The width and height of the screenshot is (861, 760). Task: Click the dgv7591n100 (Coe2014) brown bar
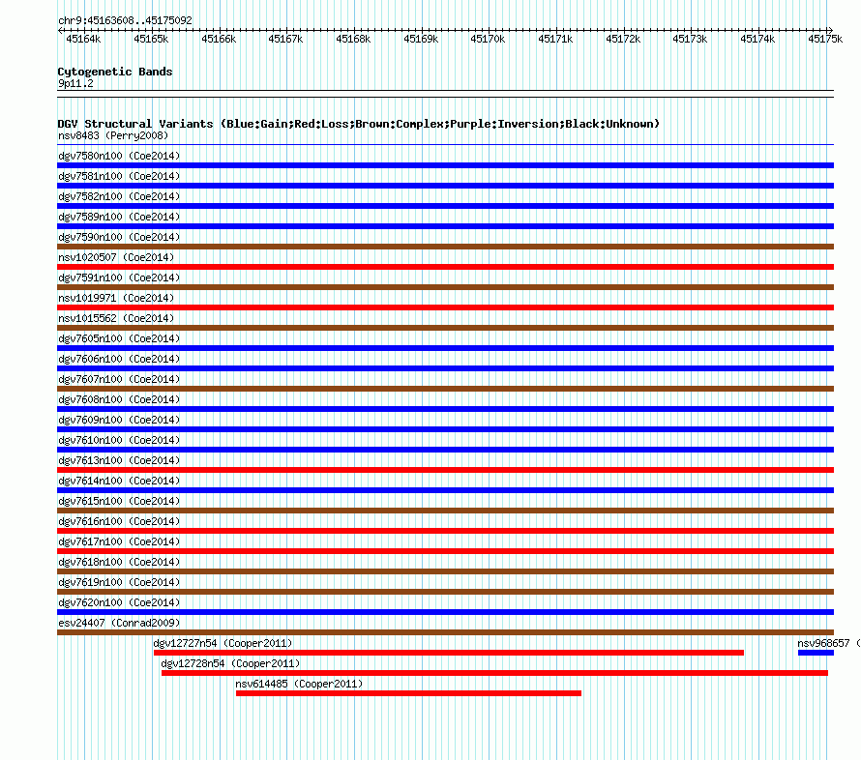click(x=445, y=287)
